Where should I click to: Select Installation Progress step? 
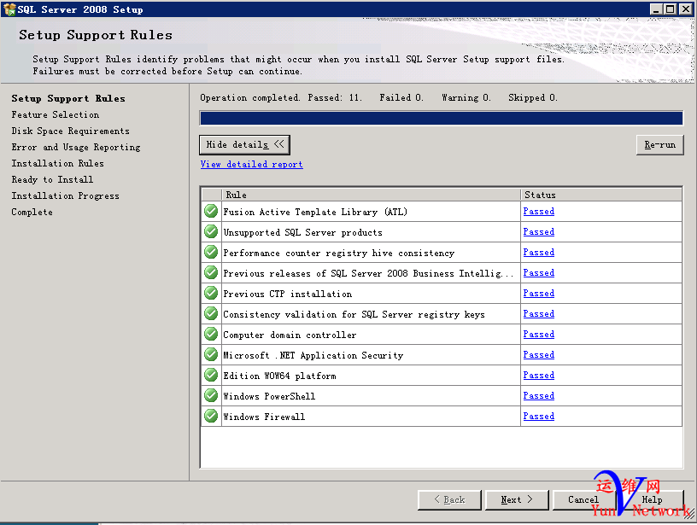click(x=65, y=195)
